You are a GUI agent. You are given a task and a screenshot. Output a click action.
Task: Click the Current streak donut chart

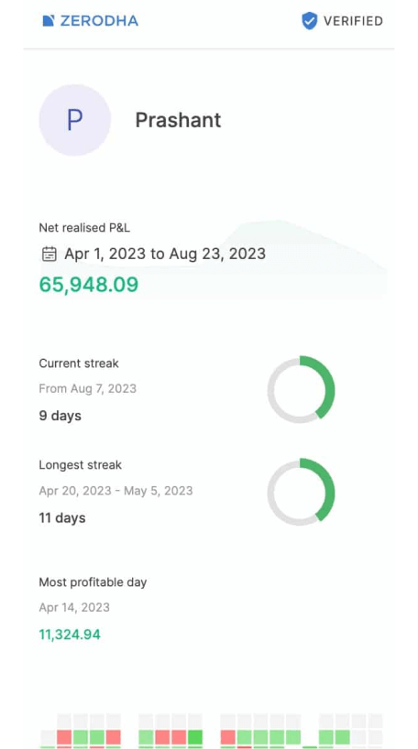tap(301, 389)
